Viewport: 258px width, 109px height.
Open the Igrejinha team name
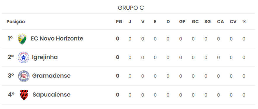point(45,57)
